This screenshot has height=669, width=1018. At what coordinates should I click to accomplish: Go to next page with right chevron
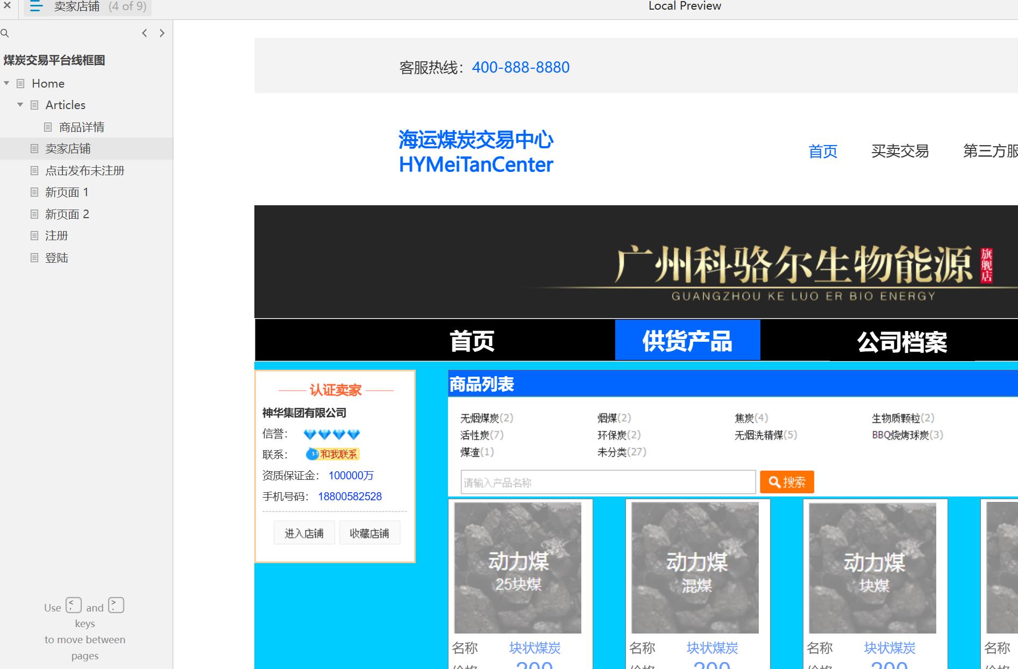click(162, 33)
